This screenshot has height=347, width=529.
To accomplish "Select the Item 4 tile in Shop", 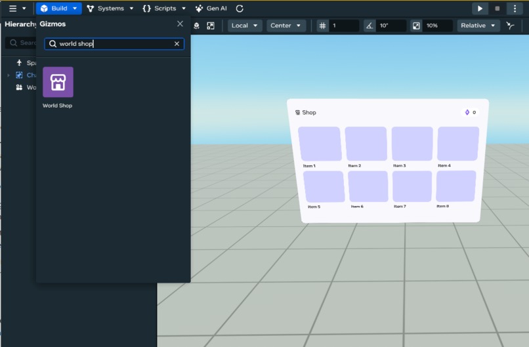I will coord(458,144).
